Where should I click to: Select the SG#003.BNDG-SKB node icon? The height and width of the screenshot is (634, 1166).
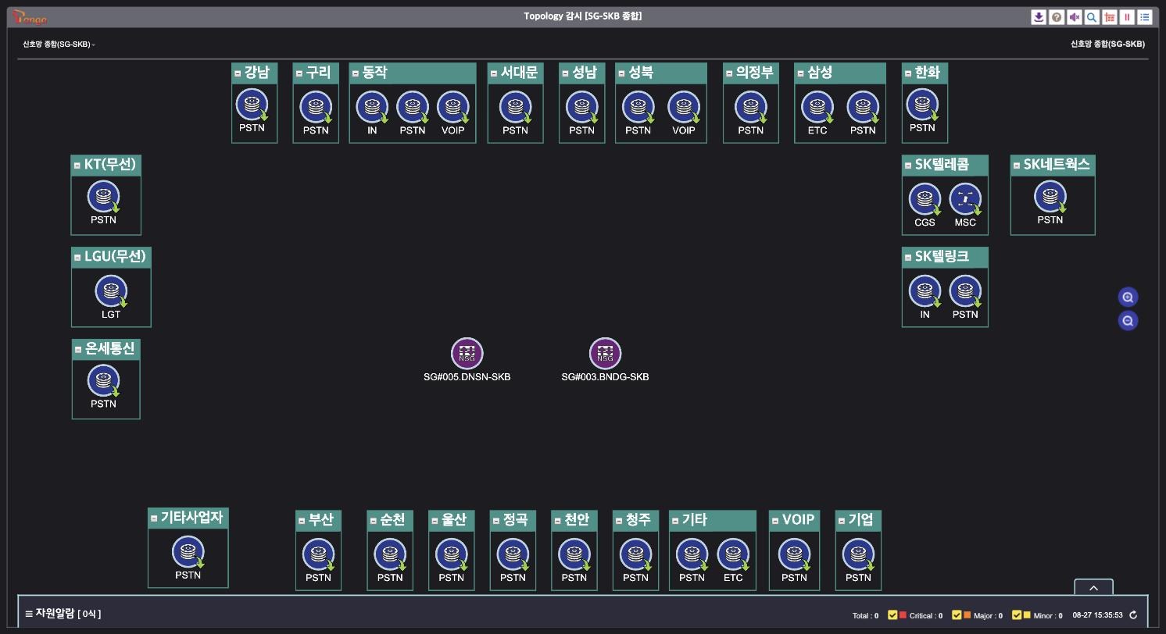pyautogui.click(x=605, y=353)
